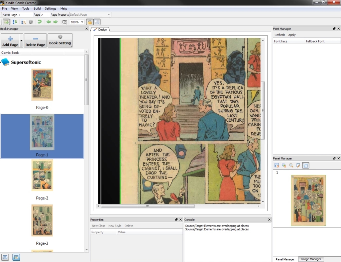Image resolution: width=341 pixels, height=262 pixels.
Task: Click the pencil edit panel icon in Panel Manager
Action: (298, 165)
